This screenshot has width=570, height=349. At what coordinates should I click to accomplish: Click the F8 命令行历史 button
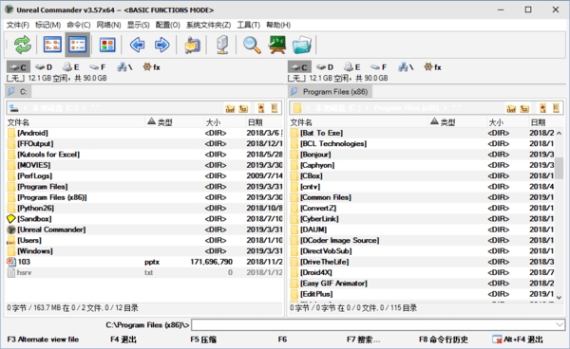(x=443, y=340)
